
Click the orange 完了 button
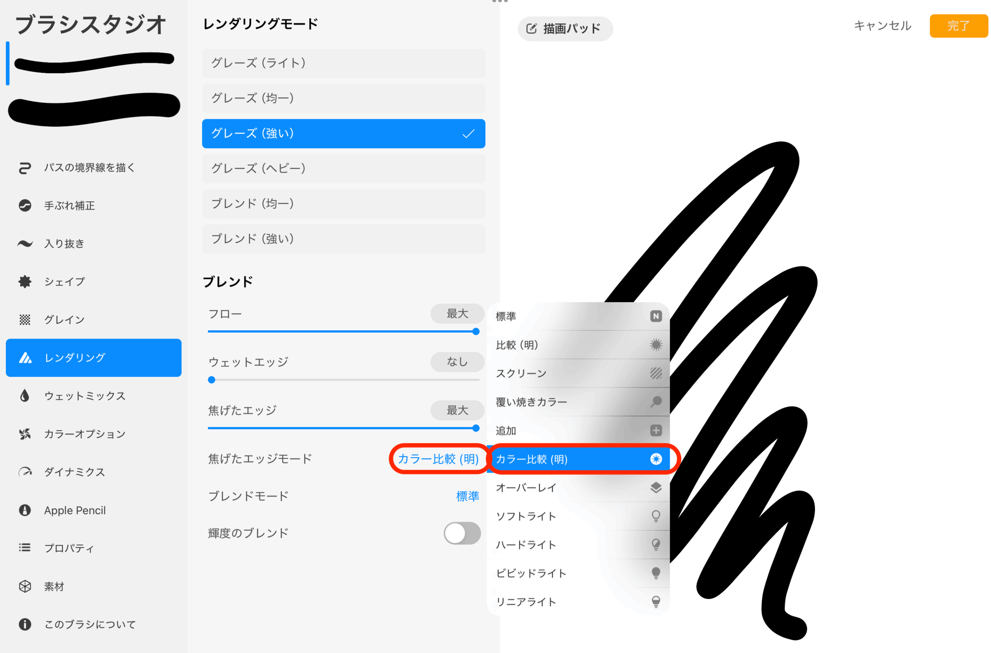(958, 26)
